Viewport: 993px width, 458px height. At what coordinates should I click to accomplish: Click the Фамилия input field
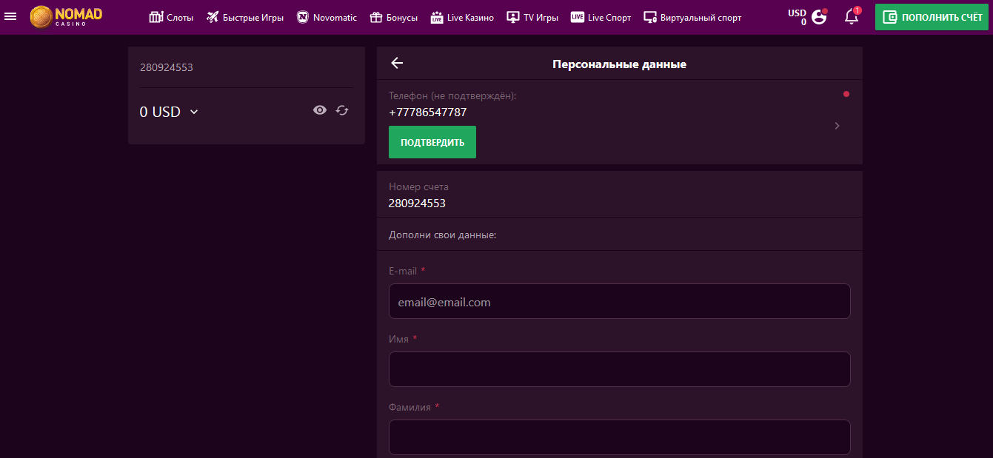click(620, 437)
